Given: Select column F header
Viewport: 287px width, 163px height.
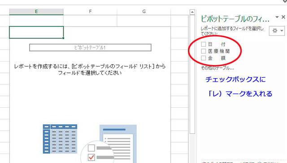Looking at the screenshot, I should click(90, 12).
